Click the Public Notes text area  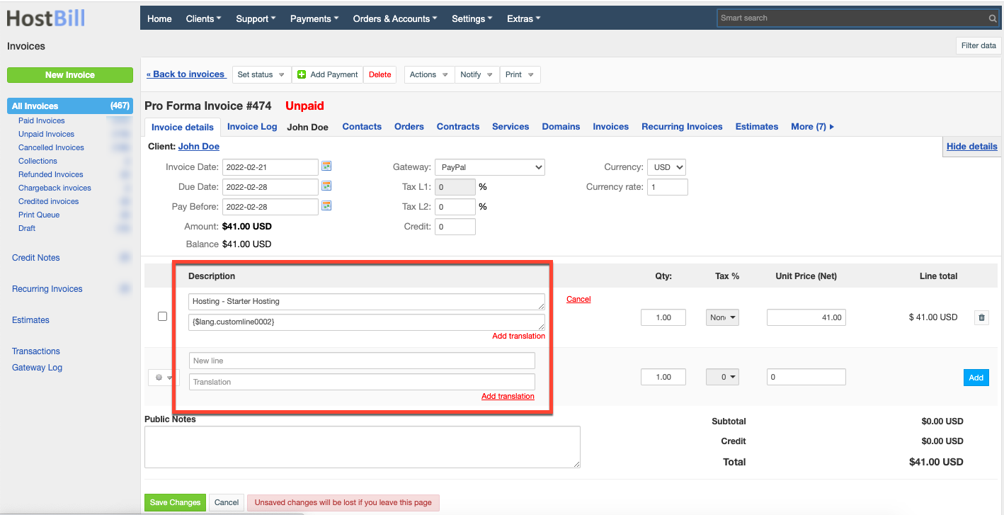point(363,447)
